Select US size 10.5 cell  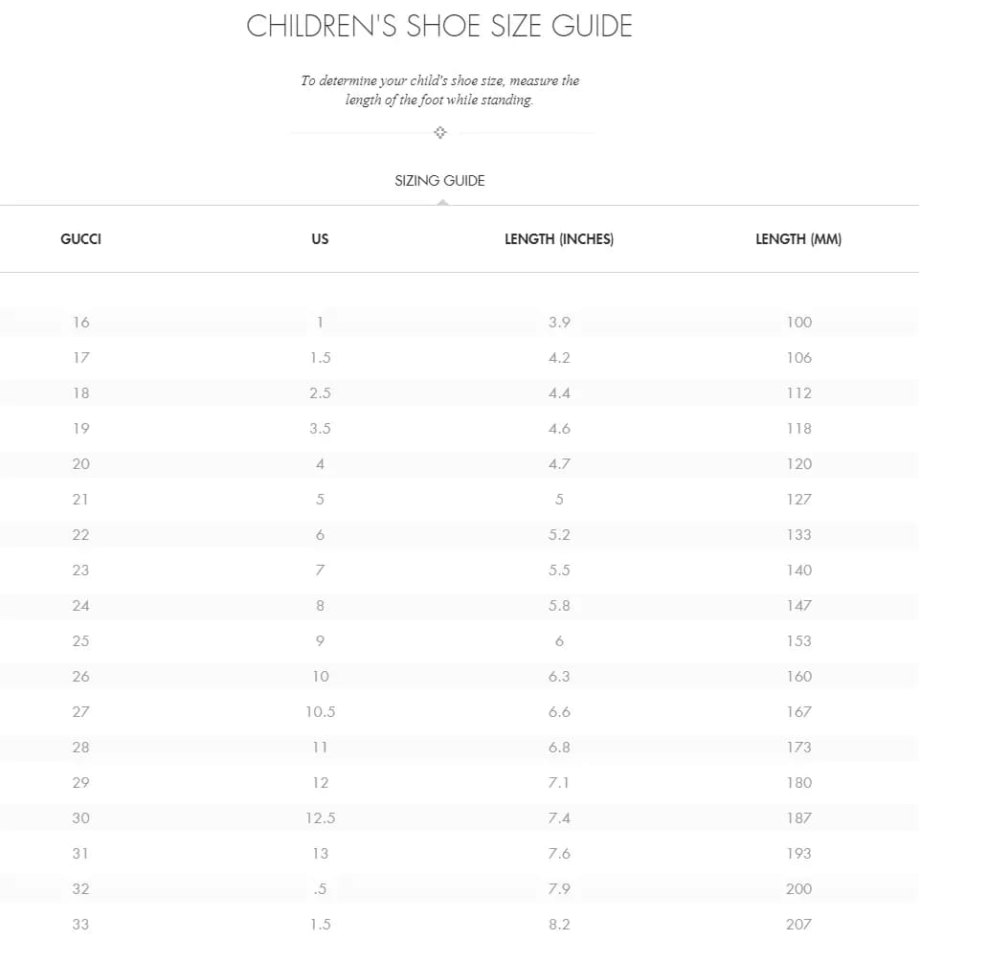click(x=320, y=711)
